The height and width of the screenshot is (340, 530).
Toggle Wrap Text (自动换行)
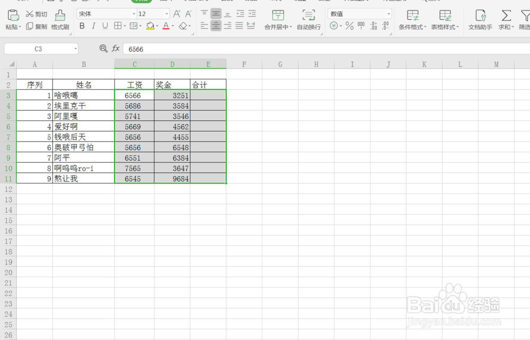pos(308,20)
